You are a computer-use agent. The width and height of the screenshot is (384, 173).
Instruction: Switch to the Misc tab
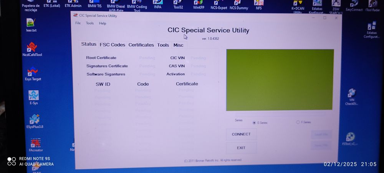[178, 45]
